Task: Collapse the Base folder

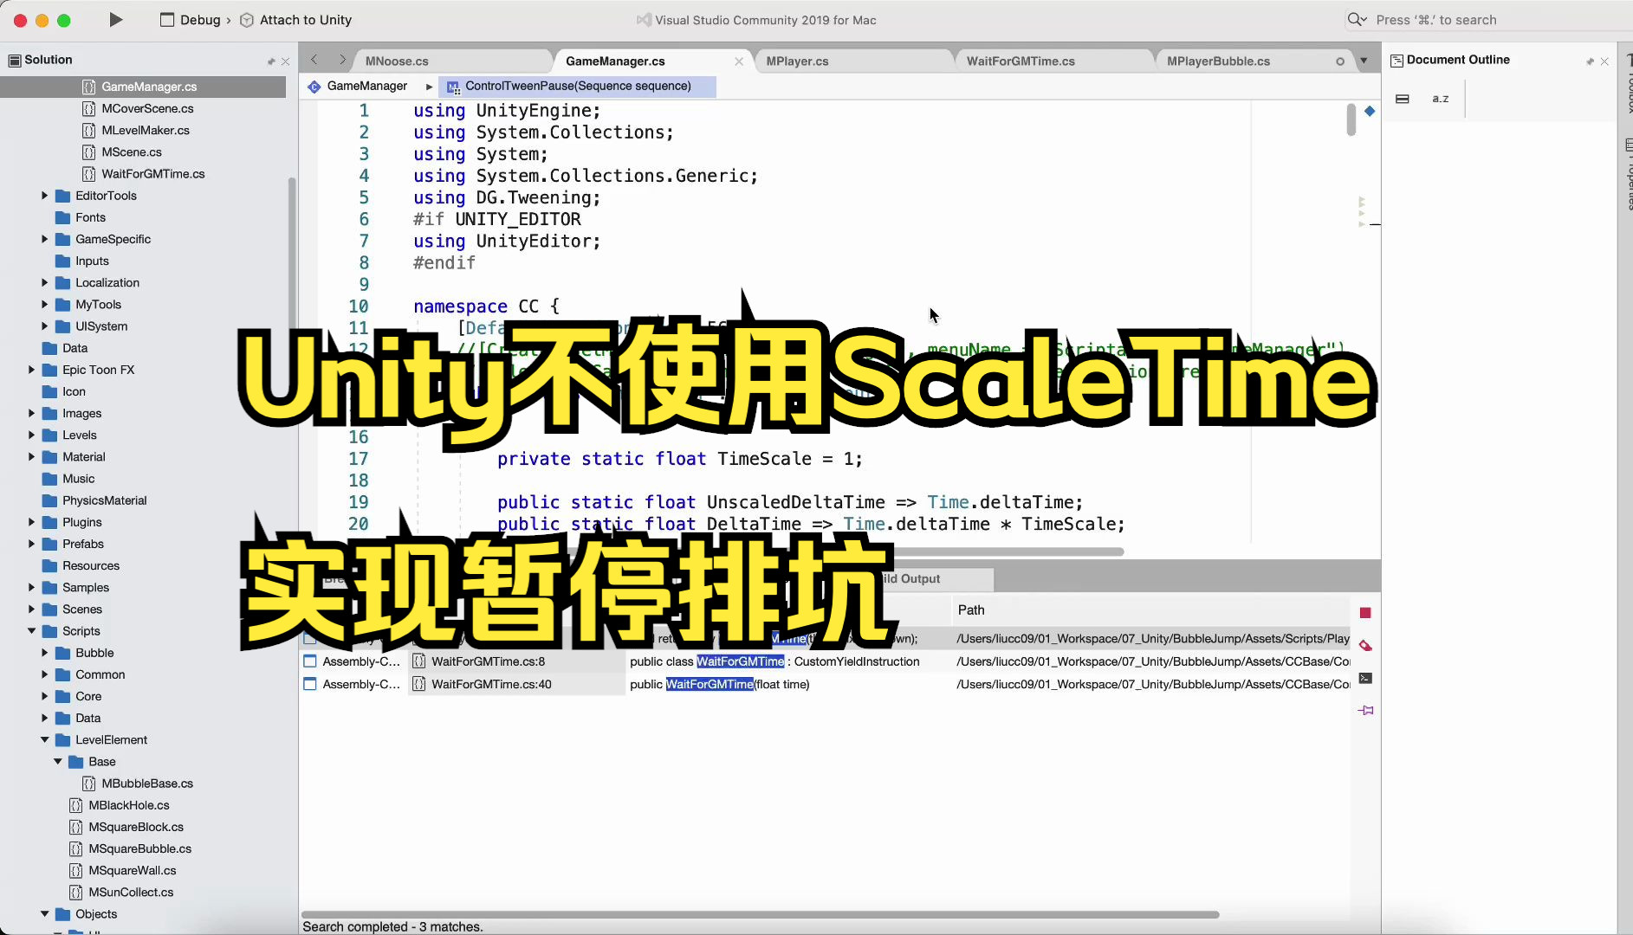Action: coord(57,762)
